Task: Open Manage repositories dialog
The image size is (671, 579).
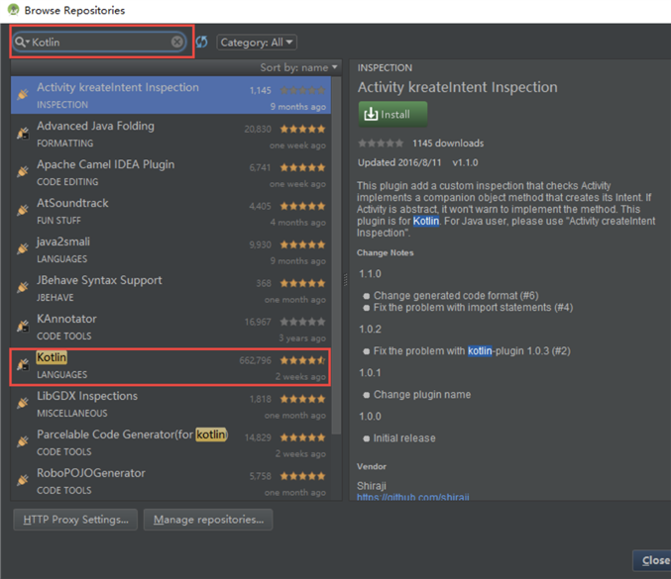Action: (x=208, y=520)
